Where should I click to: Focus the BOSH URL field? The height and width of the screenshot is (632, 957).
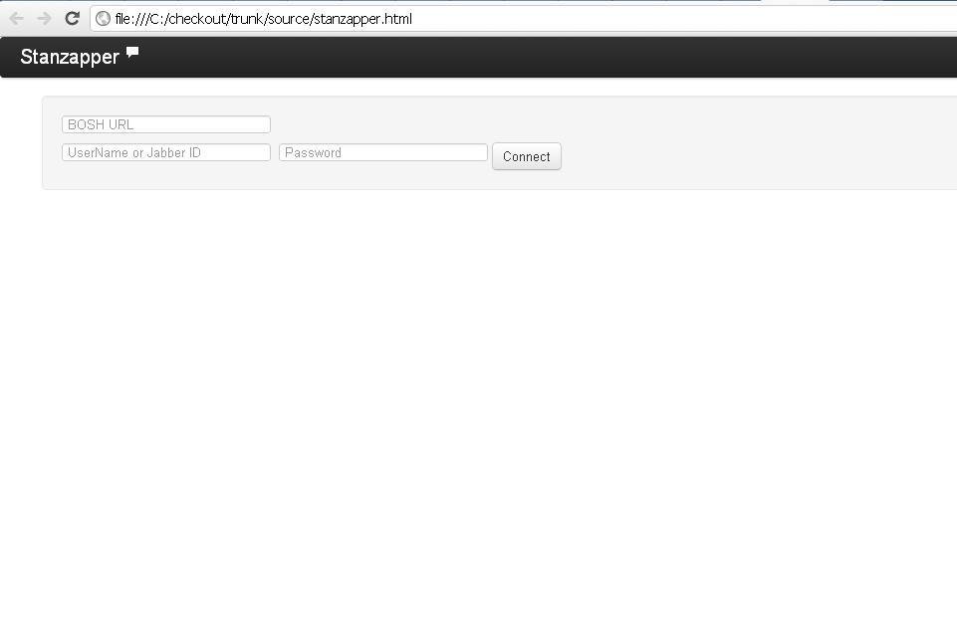click(166, 124)
